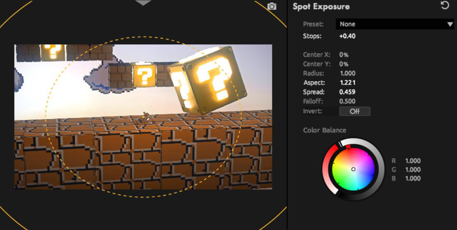Image resolution: width=457 pixels, height=230 pixels.
Task: Click the Falloff label
Action: point(313,101)
